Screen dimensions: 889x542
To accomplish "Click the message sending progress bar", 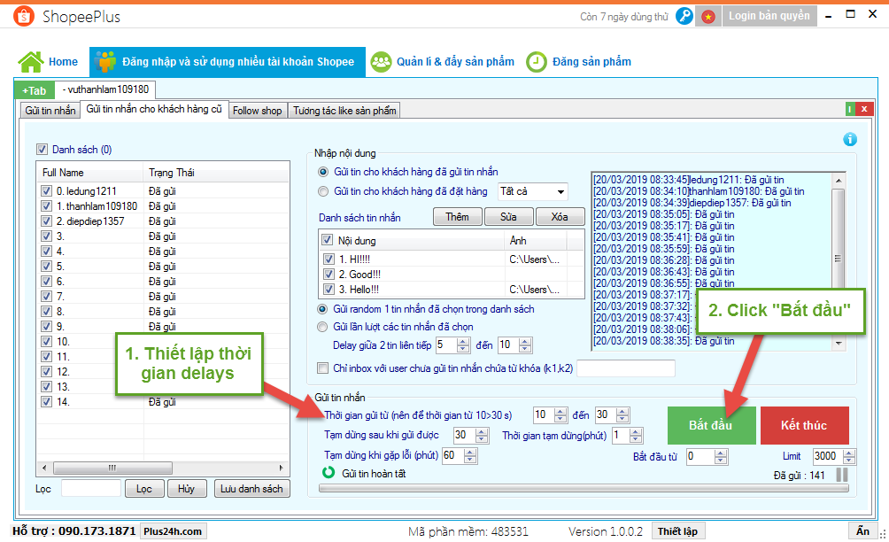I will coord(584,488).
